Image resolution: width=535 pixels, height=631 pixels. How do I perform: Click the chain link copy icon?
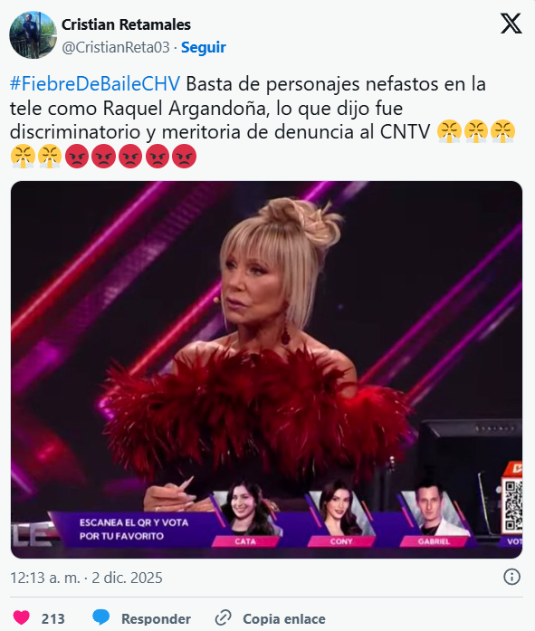coord(224,617)
